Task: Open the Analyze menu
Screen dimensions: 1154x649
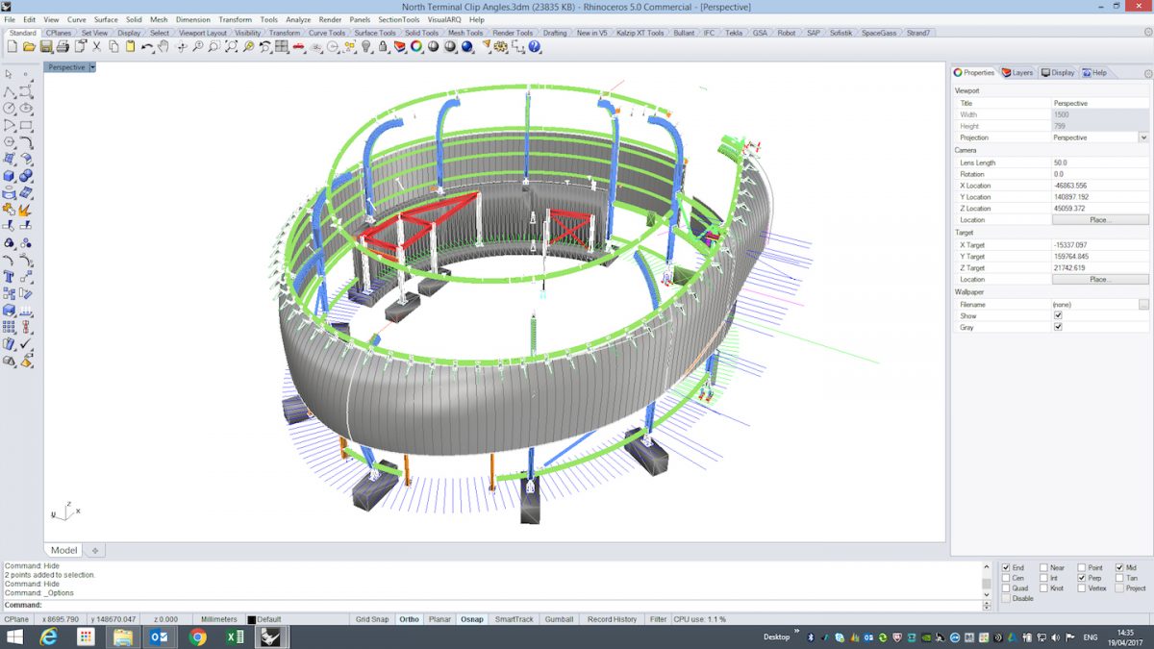Action: click(x=298, y=19)
